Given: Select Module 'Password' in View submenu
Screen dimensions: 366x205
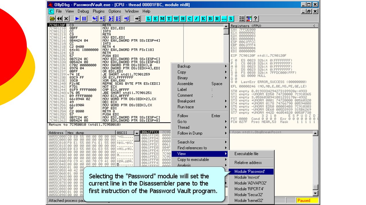Looking at the screenshot, I should [x=251, y=172].
